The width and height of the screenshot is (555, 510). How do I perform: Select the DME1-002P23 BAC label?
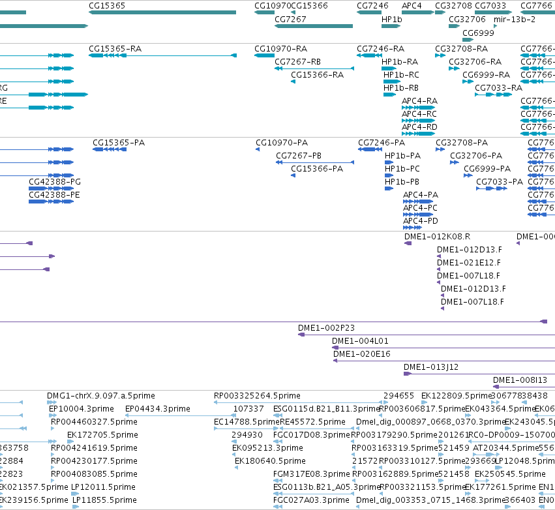(x=326, y=328)
